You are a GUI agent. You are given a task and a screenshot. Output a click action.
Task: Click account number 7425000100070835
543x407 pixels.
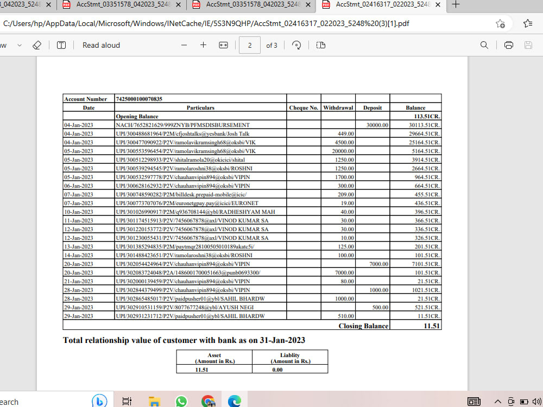point(139,99)
